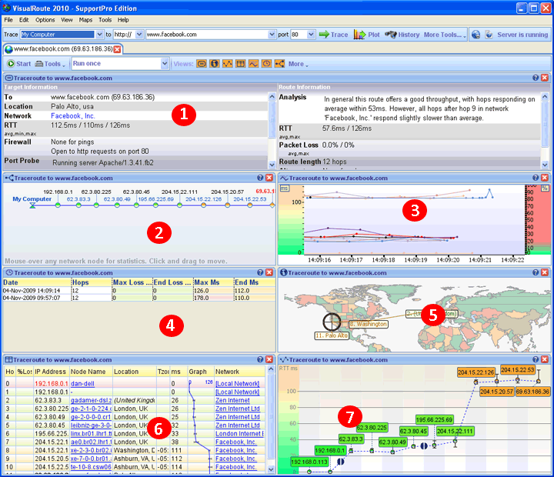554x477 pixels.
Task: Click the dan-dell node name link
Action: (x=82, y=384)
